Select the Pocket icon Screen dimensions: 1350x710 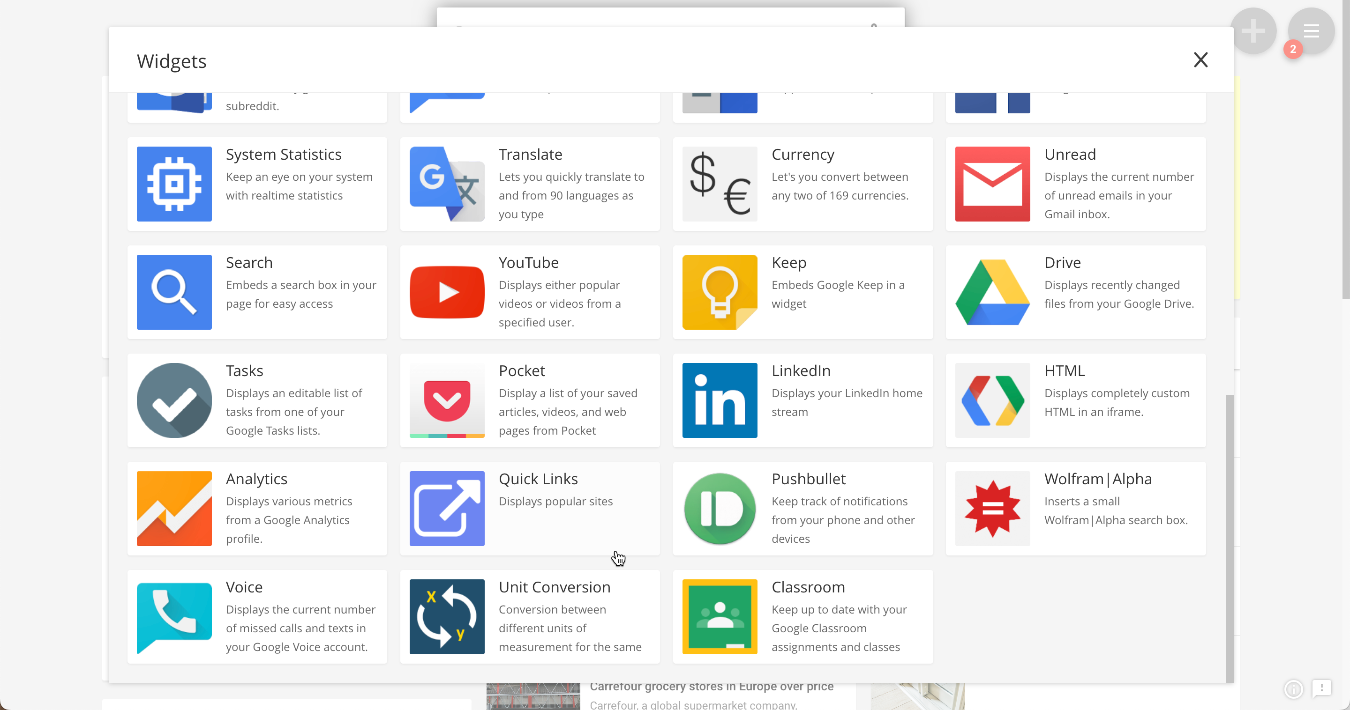click(447, 400)
